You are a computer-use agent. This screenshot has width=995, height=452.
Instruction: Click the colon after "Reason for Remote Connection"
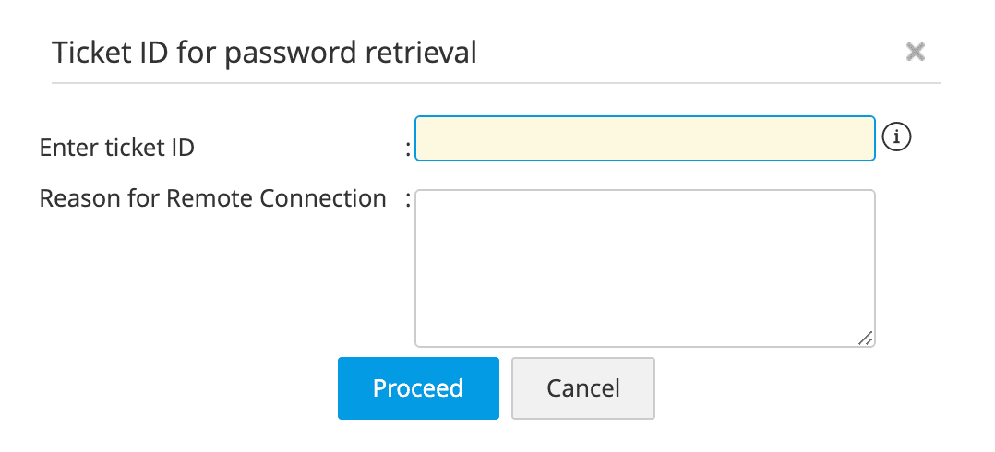point(408,199)
